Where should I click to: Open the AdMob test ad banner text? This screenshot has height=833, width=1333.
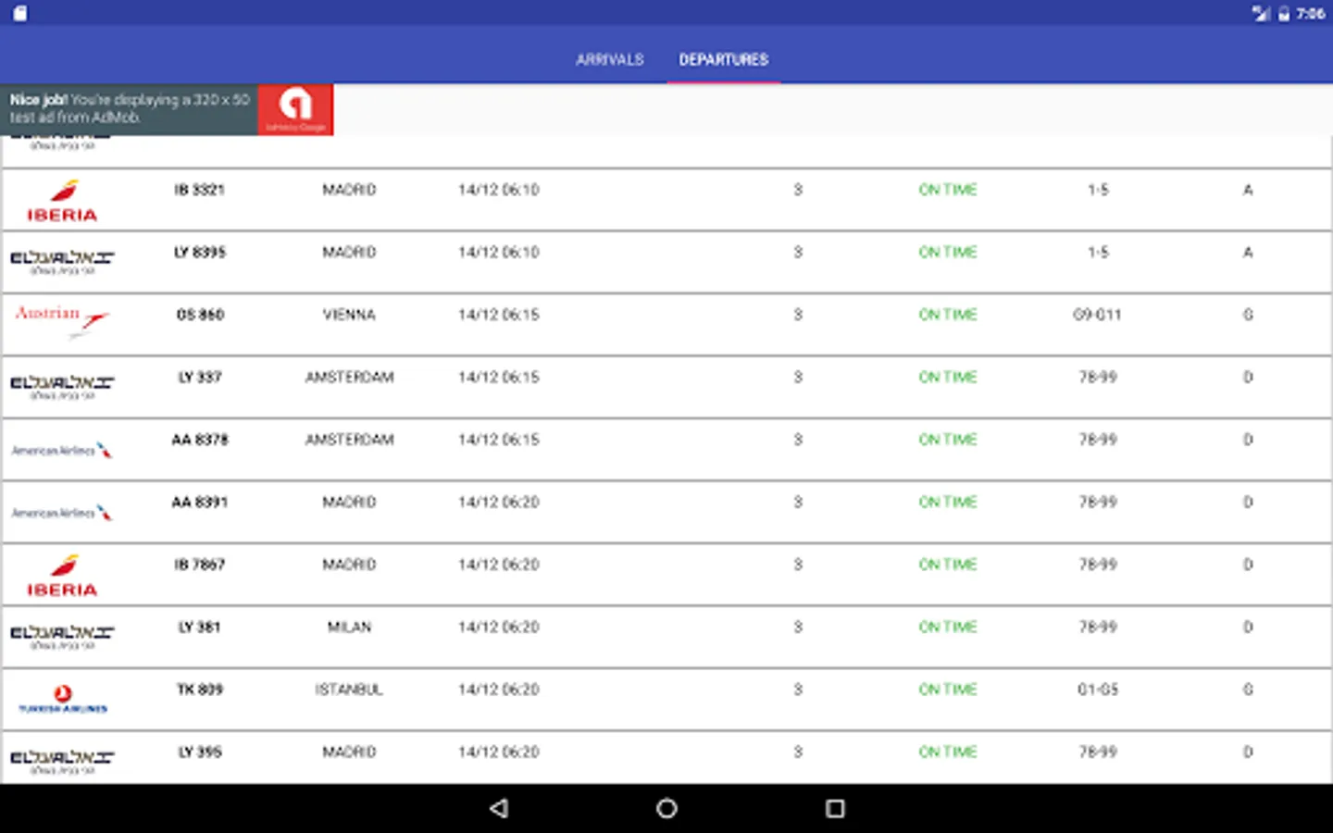[x=130, y=108]
